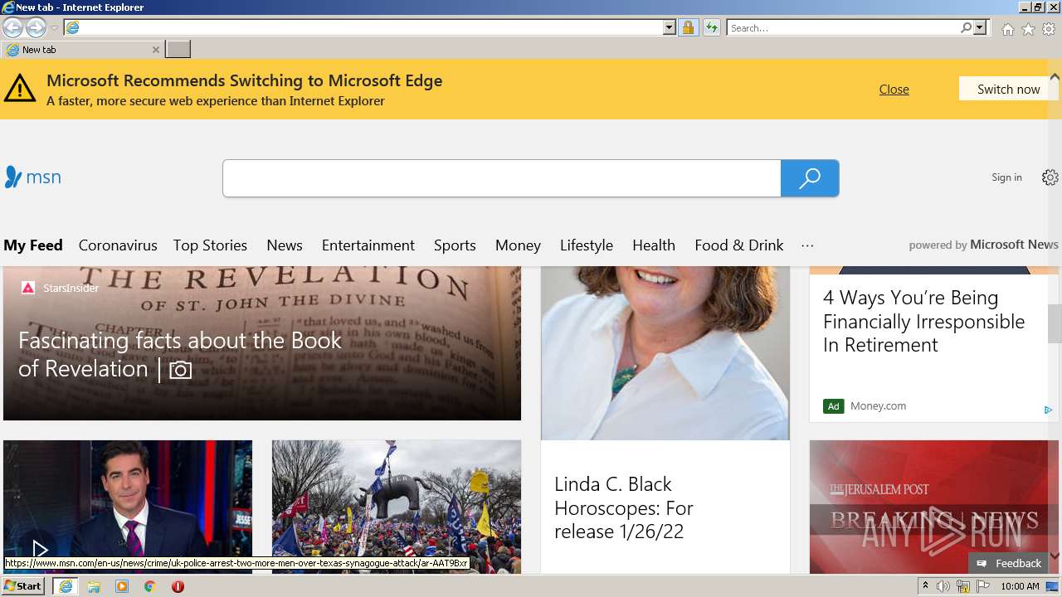Go back with the browser Back arrow
1062x597 pixels.
(x=12, y=27)
